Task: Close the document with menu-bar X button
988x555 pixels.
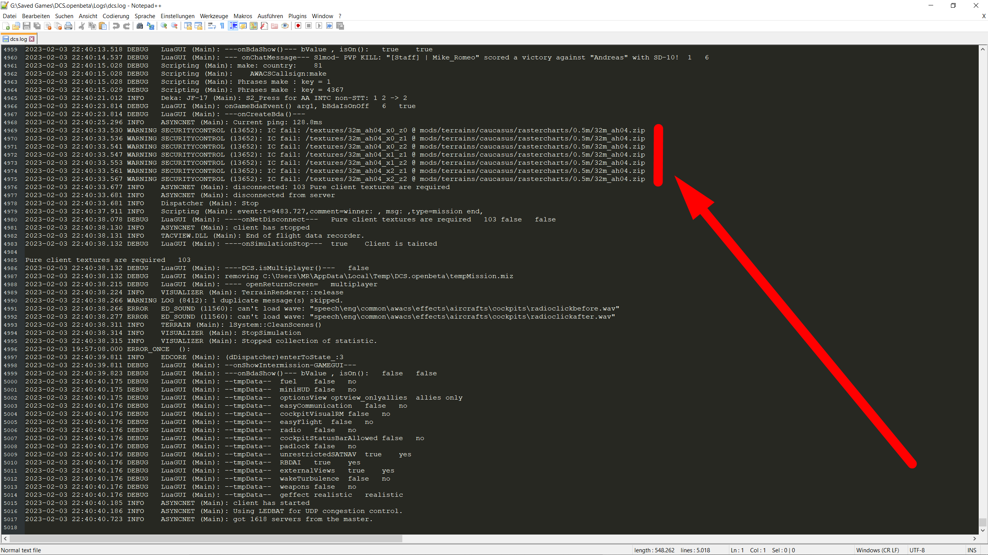Action: [x=983, y=16]
